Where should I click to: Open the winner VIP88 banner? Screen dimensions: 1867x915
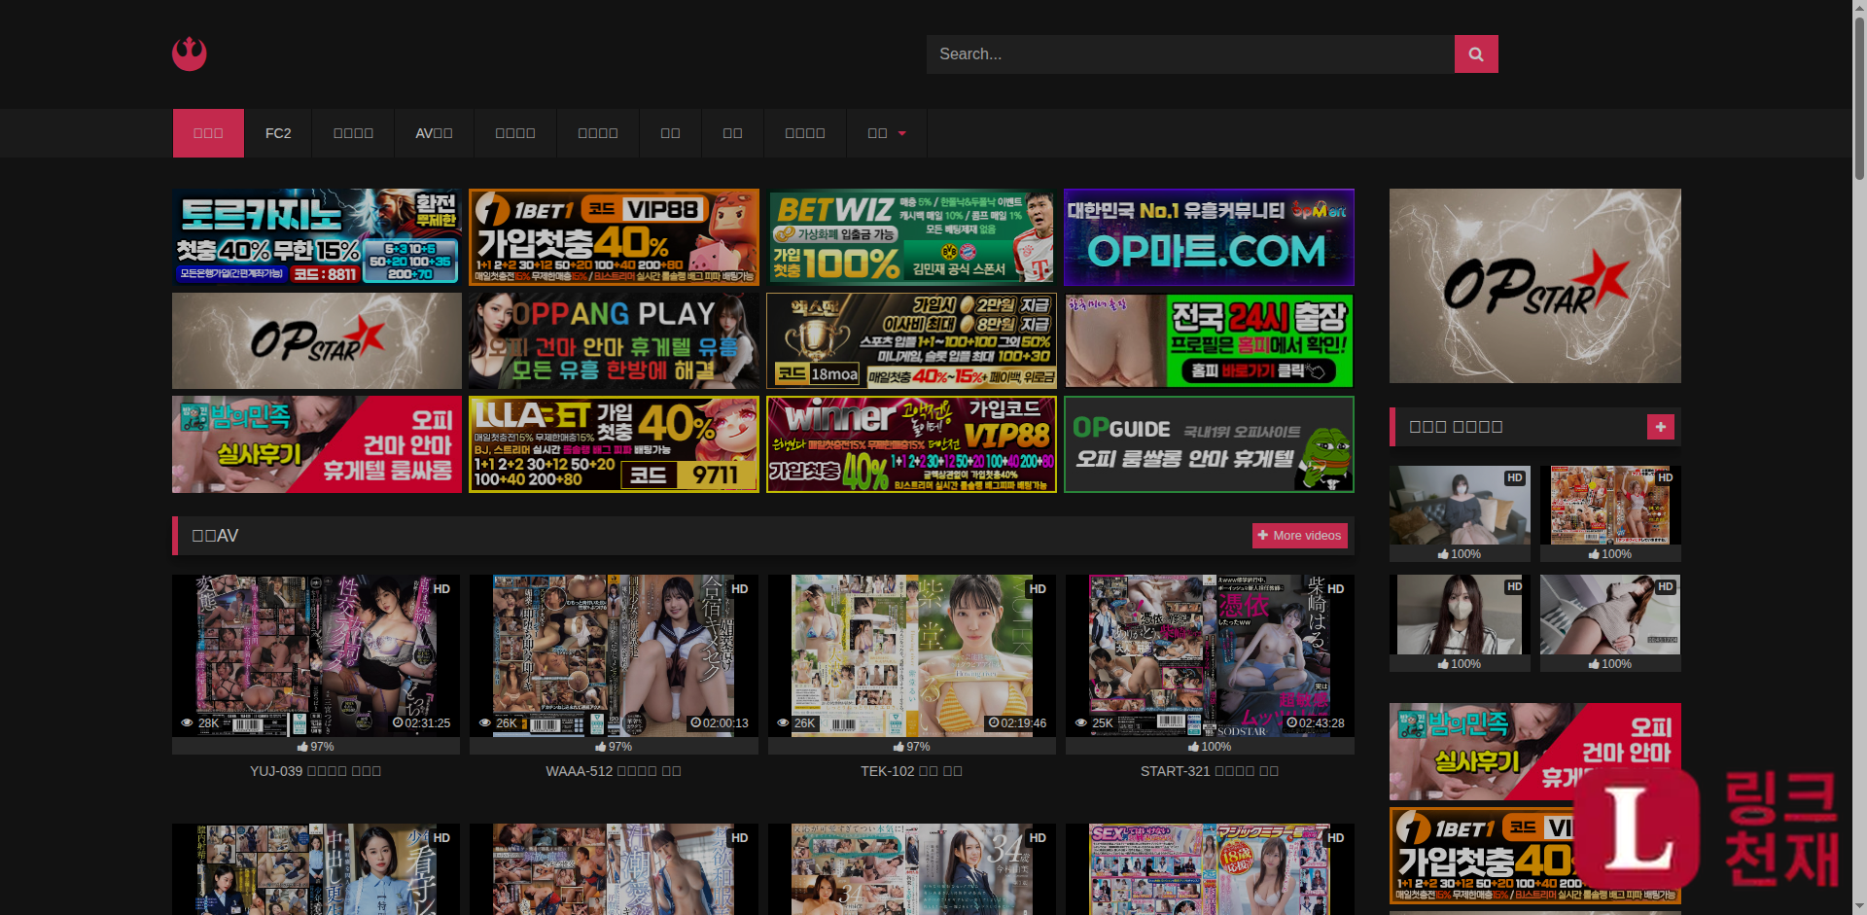point(911,444)
